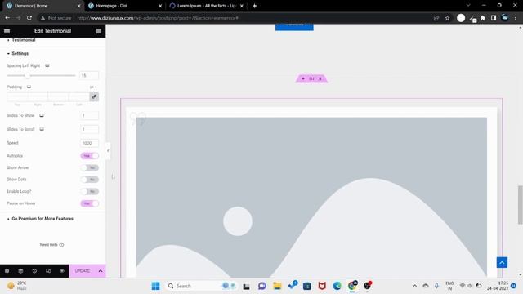Bookmark this page with star icon
Viewport: 523px width, 294px height.
[x=447, y=18]
